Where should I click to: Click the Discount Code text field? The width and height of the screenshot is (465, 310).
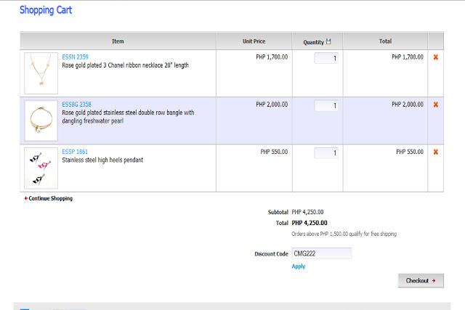[321, 253]
